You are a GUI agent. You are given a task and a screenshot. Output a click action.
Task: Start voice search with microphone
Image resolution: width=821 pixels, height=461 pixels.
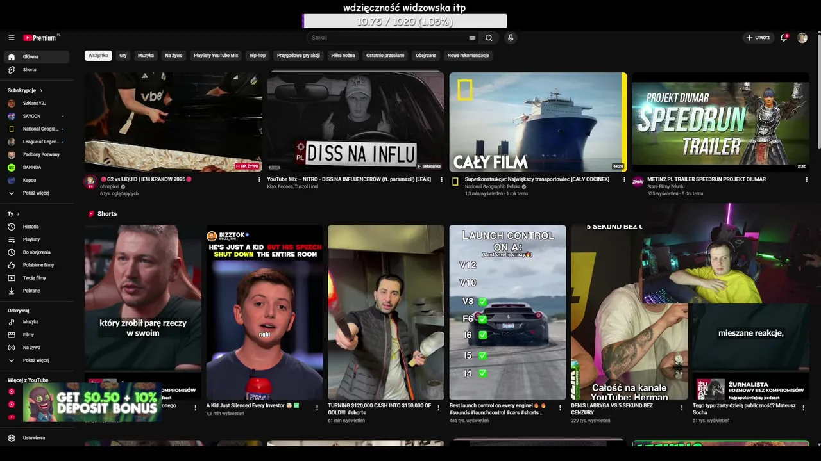tap(511, 38)
